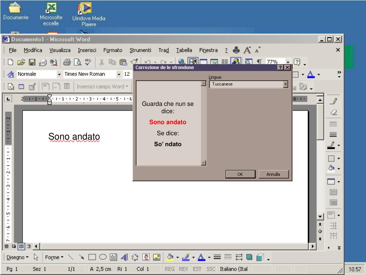Click the font color A in formatting toolbar
Image resolution: width=366 pixels, height=275 pixels.
311,74
